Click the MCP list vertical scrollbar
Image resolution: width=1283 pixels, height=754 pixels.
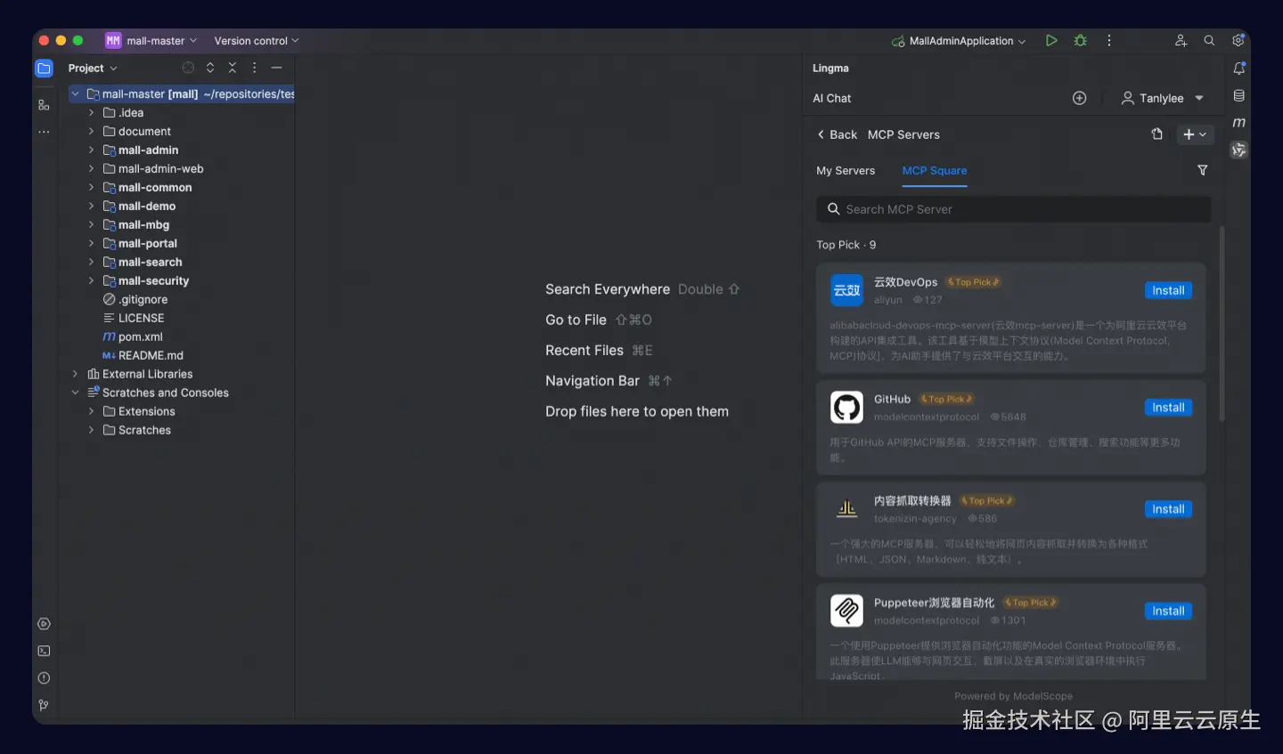click(x=1222, y=323)
